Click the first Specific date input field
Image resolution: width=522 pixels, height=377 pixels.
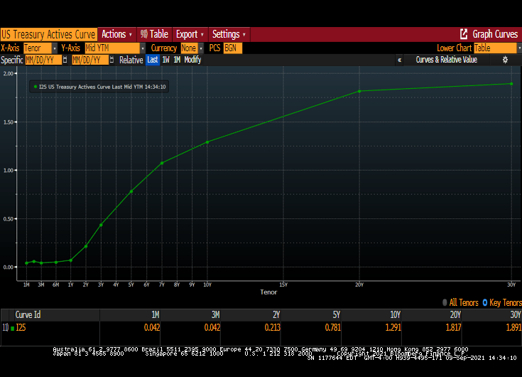43,60
